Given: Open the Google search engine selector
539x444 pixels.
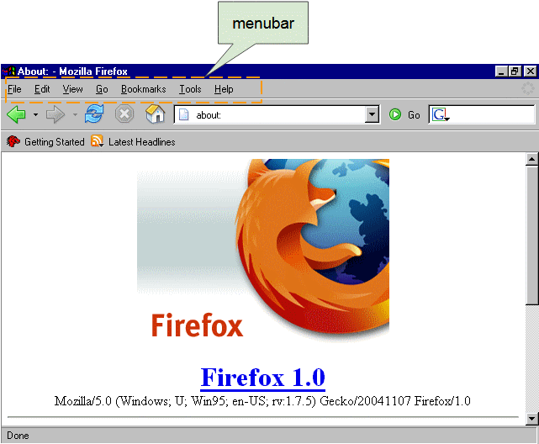Looking at the screenshot, I should click(441, 114).
